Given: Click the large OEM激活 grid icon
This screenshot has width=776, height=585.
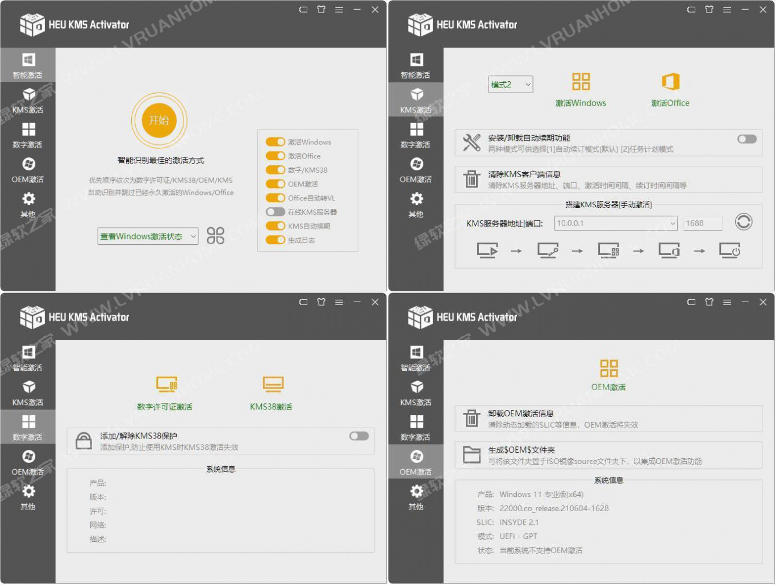Looking at the screenshot, I should pyautogui.click(x=608, y=369).
